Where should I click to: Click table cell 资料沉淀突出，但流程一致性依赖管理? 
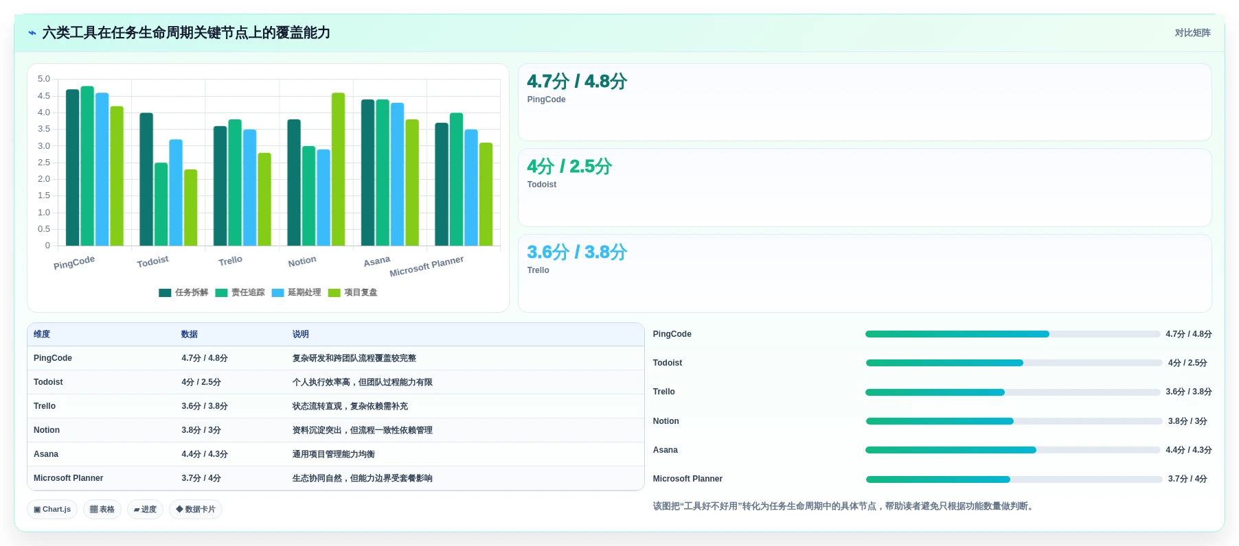[x=363, y=430]
